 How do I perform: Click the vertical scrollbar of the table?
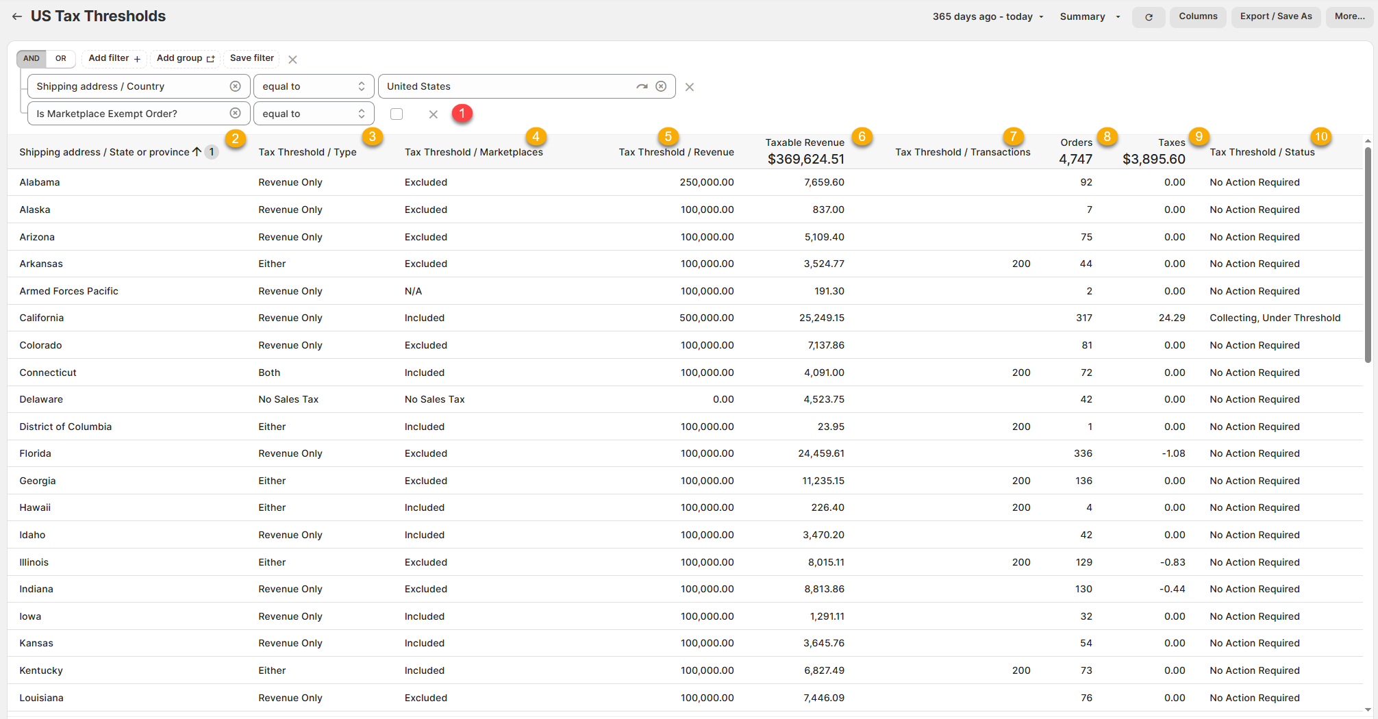[1367, 255]
